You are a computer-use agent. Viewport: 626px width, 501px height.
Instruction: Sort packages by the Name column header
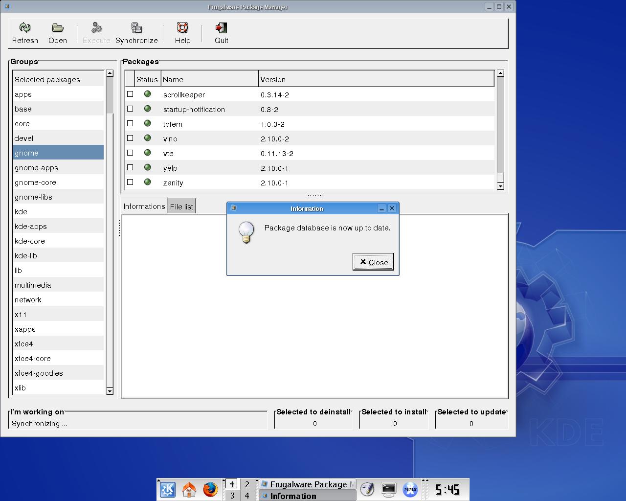pos(210,79)
